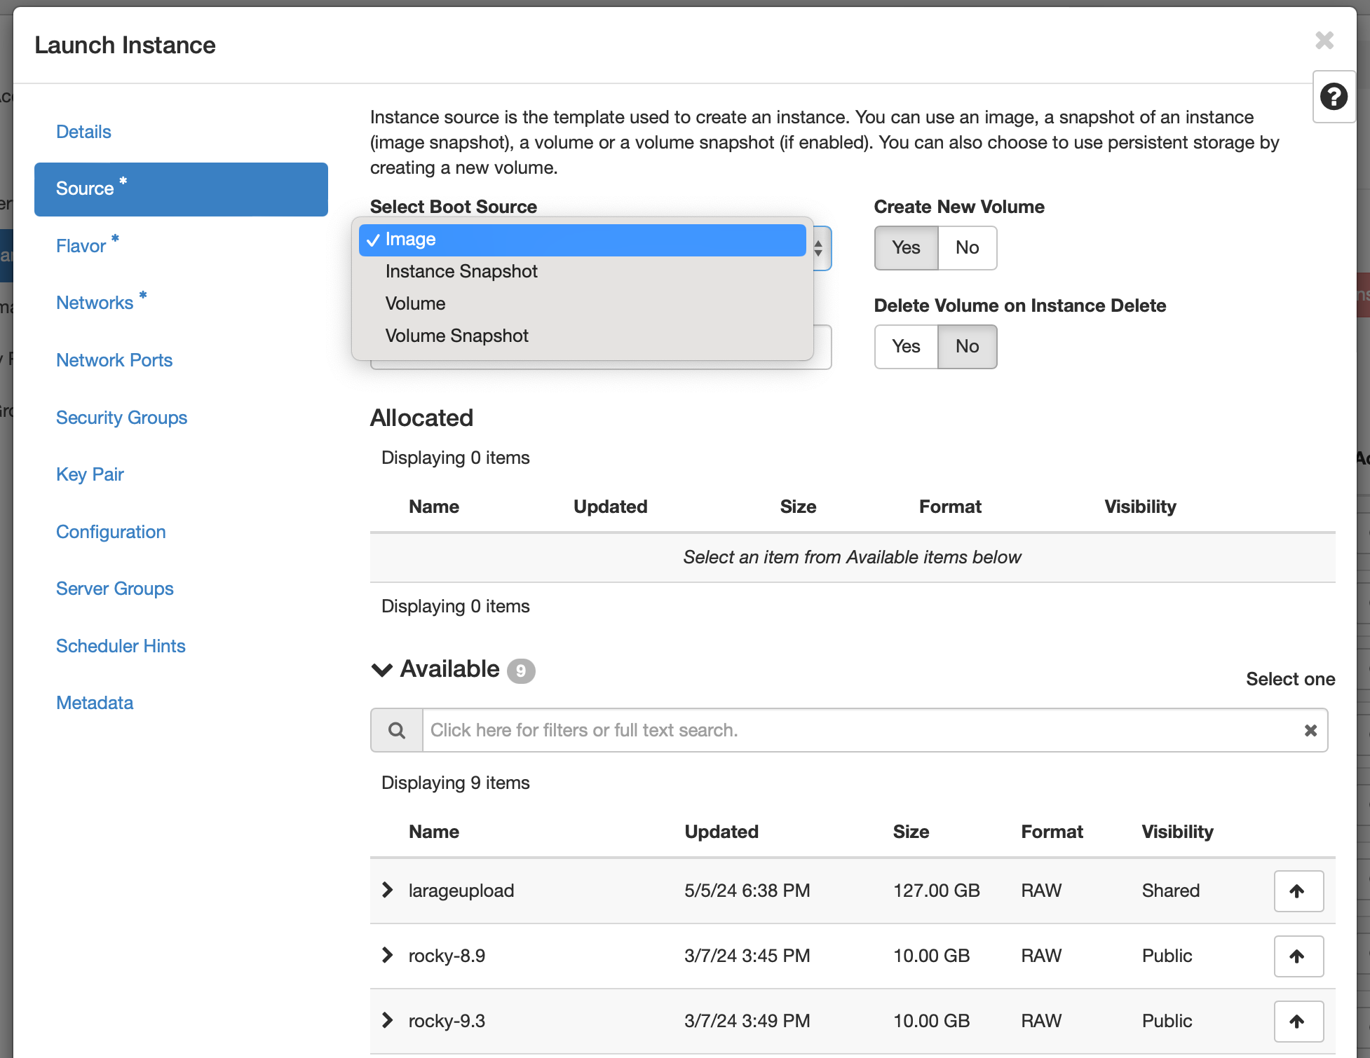The width and height of the screenshot is (1370, 1058).
Task: Choose Instance Snapshot boot source
Action: tap(582, 272)
